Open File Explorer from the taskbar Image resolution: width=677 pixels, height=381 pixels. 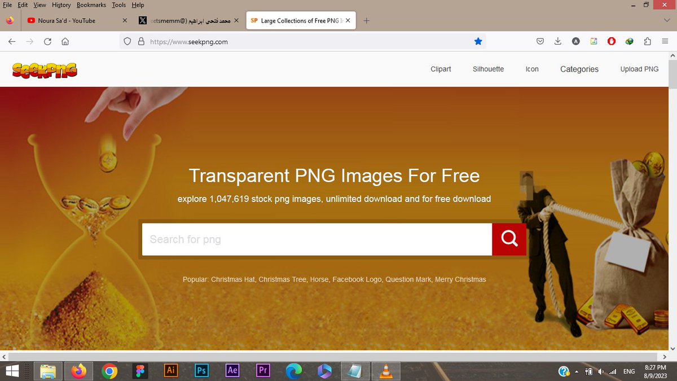pos(48,371)
